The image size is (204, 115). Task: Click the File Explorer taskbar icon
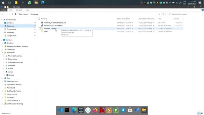[x=36, y=3]
